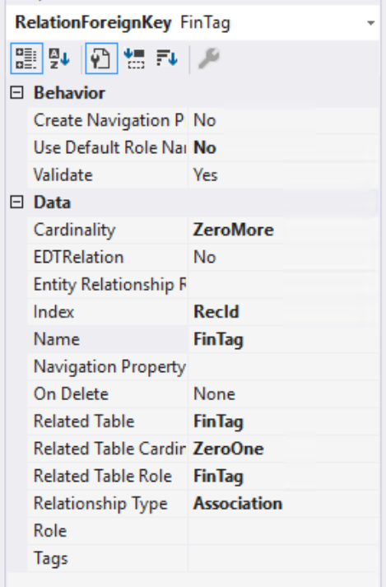The width and height of the screenshot is (386, 587).
Task: Click the filter sort arrow icon
Action: [166, 58]
